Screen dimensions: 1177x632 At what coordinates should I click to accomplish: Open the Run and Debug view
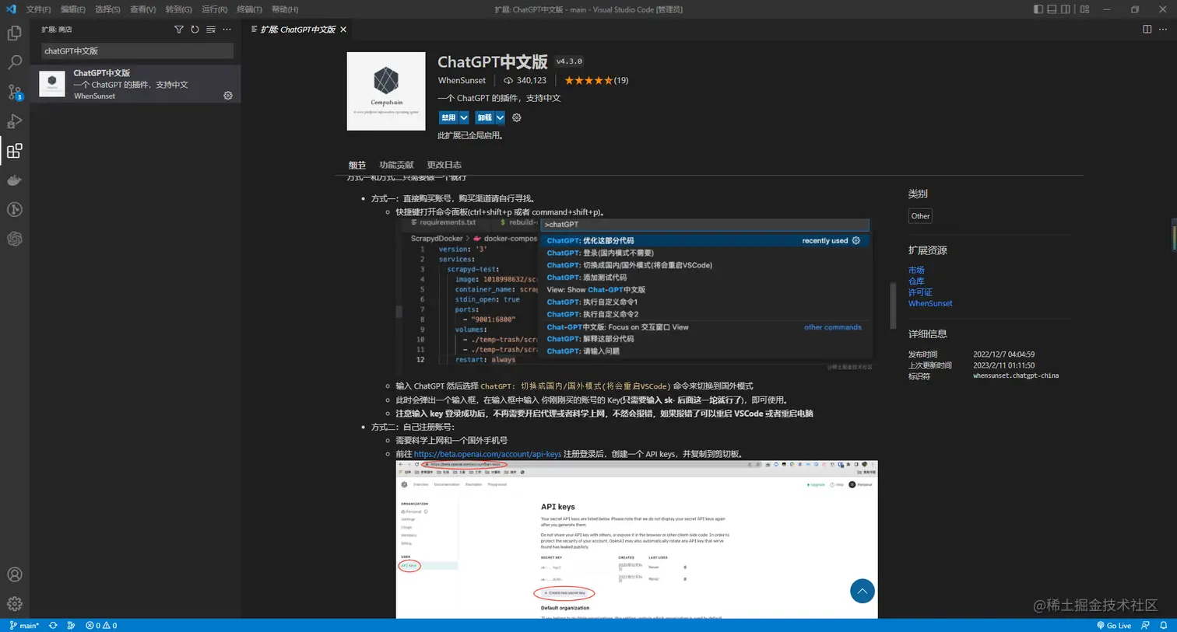(x=14, y=121)
